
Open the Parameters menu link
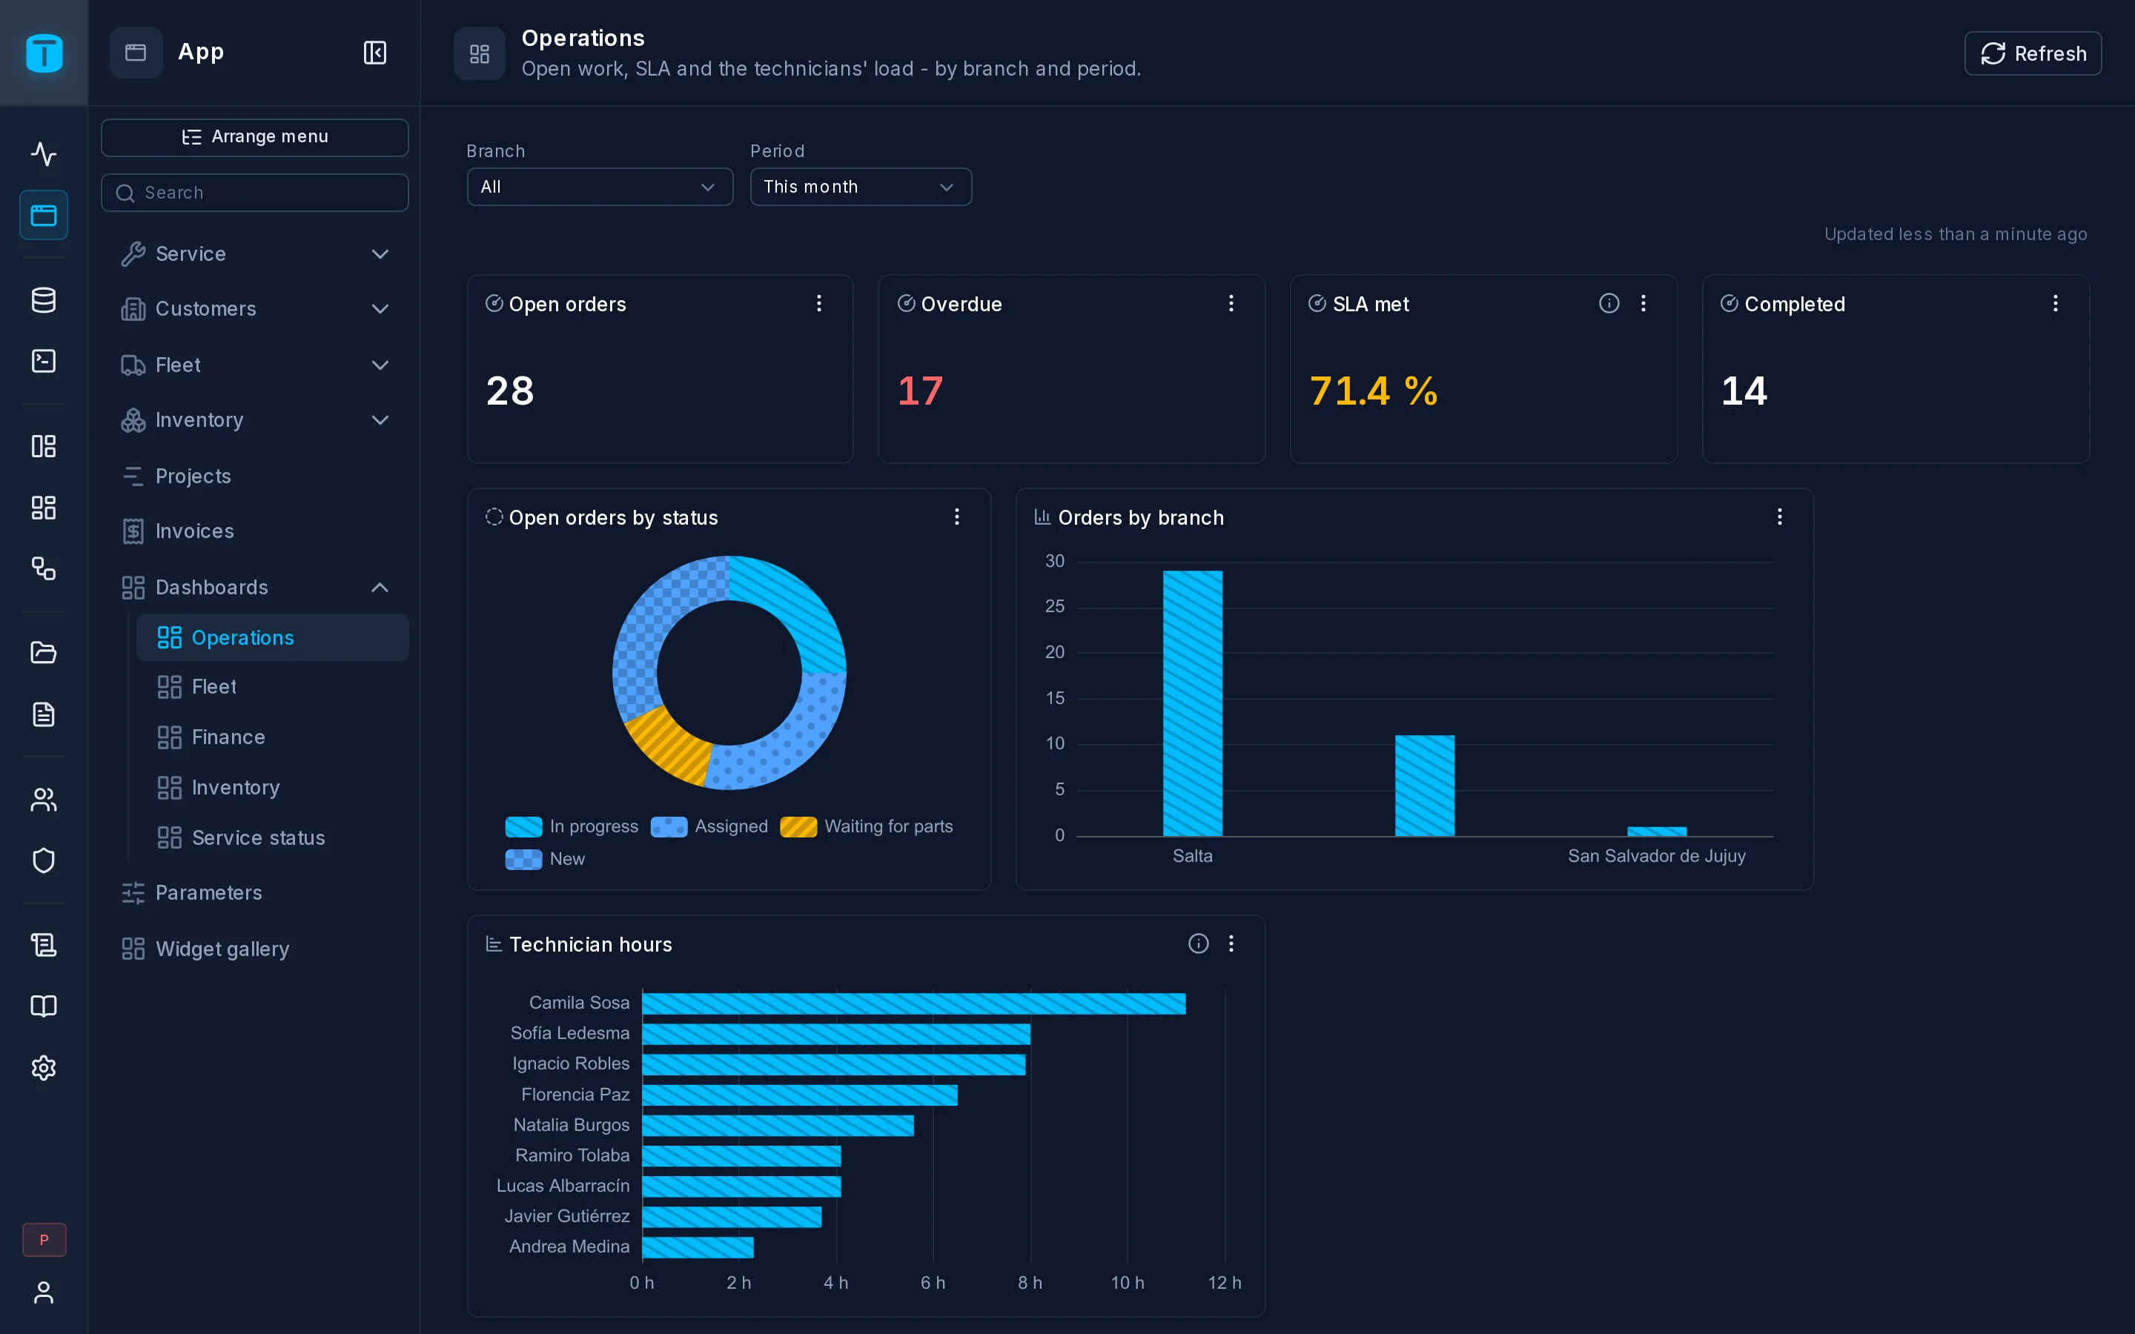(255, 893)
